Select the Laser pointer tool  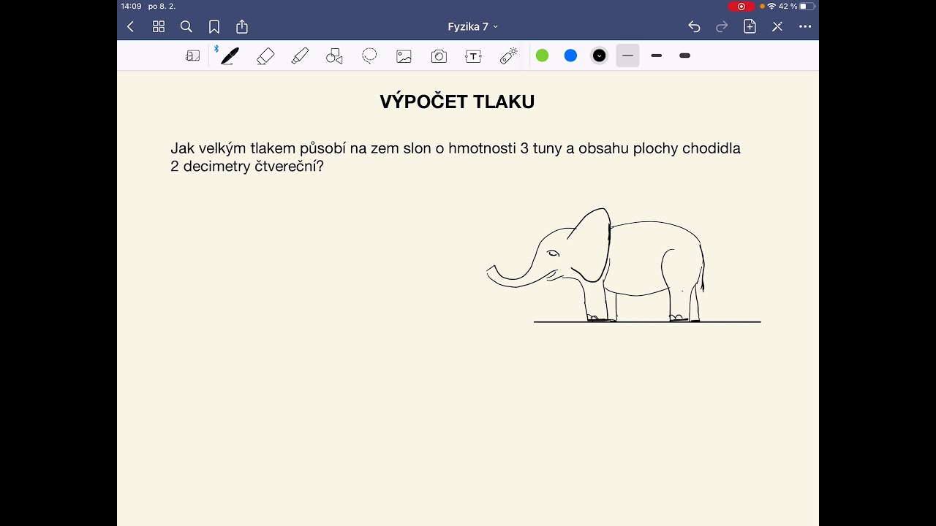click(x=509, y=56)
